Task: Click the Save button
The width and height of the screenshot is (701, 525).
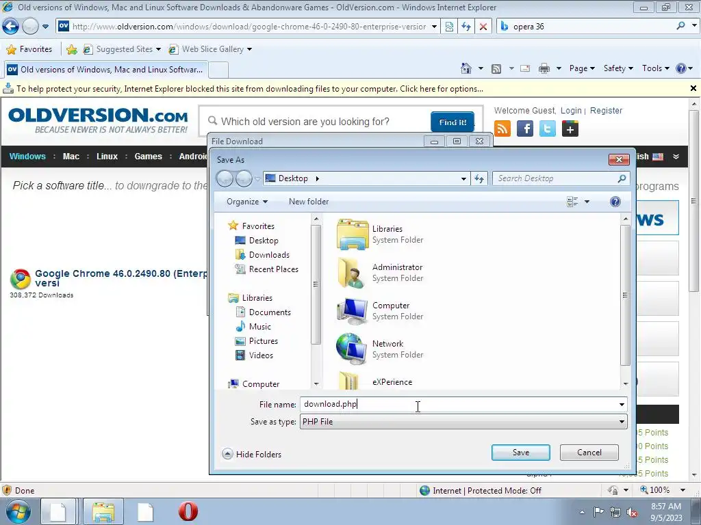Action: point(520,453)
